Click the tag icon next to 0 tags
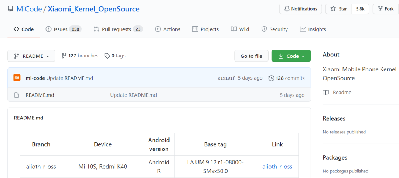Viewport: 399px width, 178px height. [107, 56]
